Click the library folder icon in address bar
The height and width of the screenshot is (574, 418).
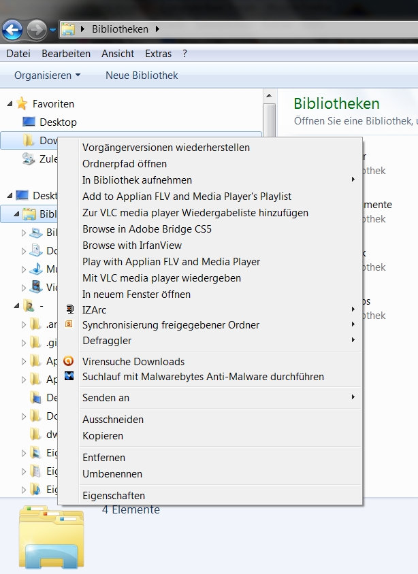(68, 29)
